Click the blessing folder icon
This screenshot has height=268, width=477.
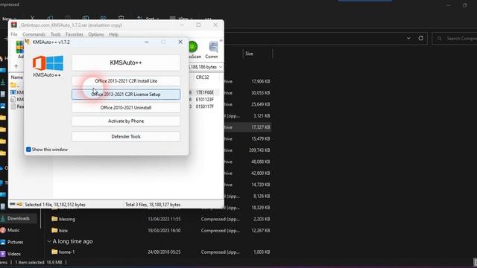tap(54, 219)
